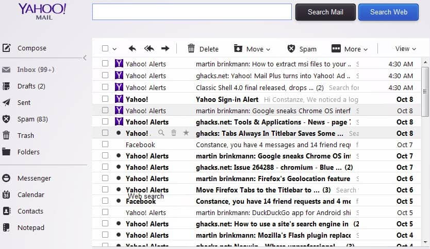The image size is (430, 249).
Task: Expand the Move dropdown menu
Action: [x=252, y=49]
